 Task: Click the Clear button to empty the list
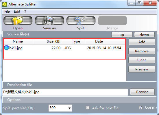pos(142,60)
